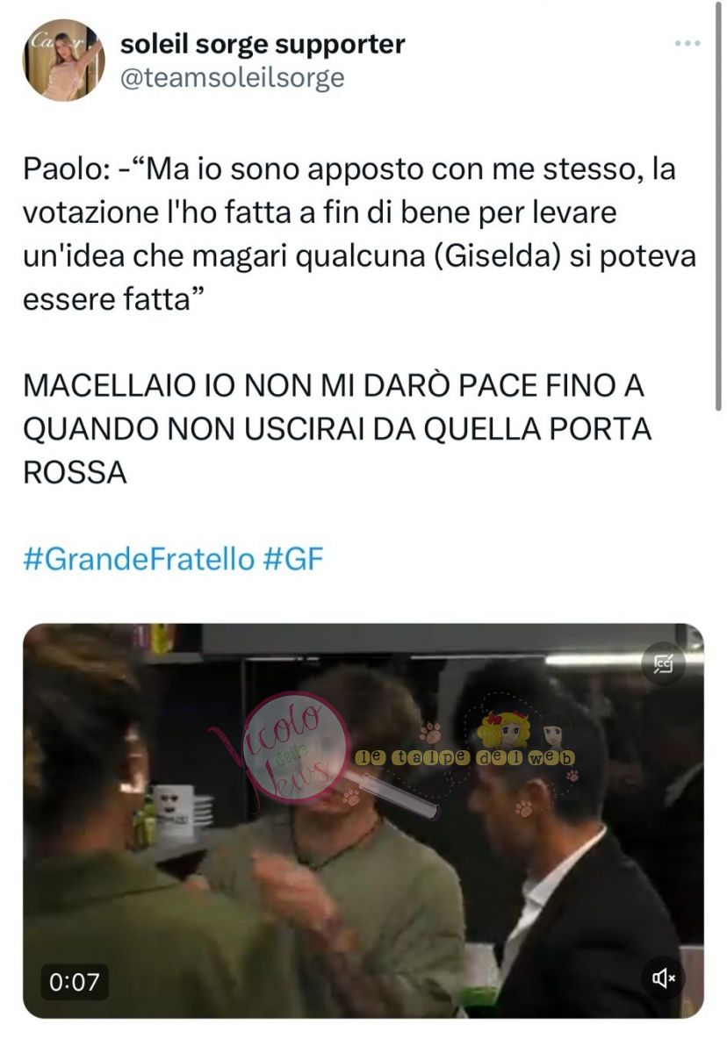Toggle the captions icon on the video

(663, 666)
